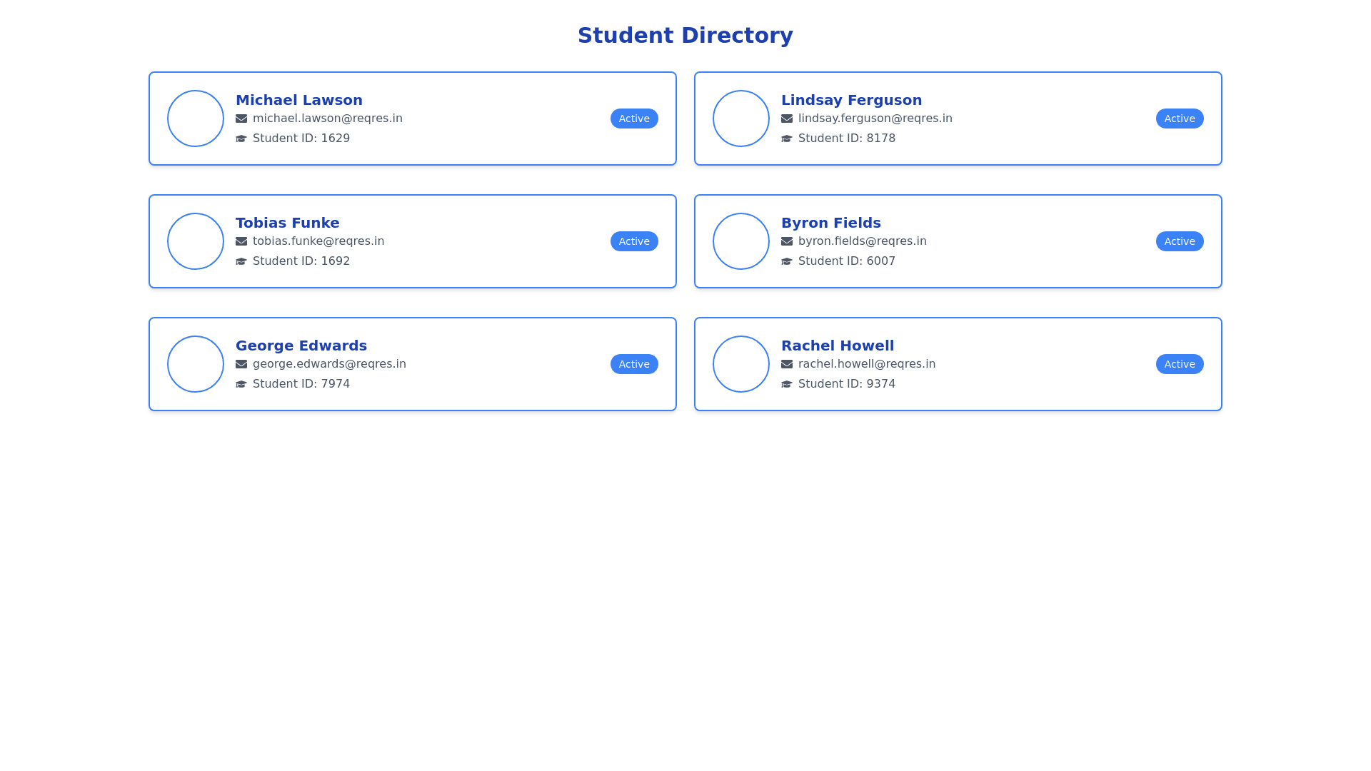The image size is (1371, 771).
Task: Select the George Edwards name heading
Action: (x=301, y=346)
